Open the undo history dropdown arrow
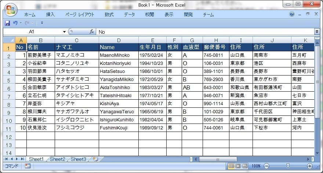This screenshot has width=323, height=173. [21, 23]
